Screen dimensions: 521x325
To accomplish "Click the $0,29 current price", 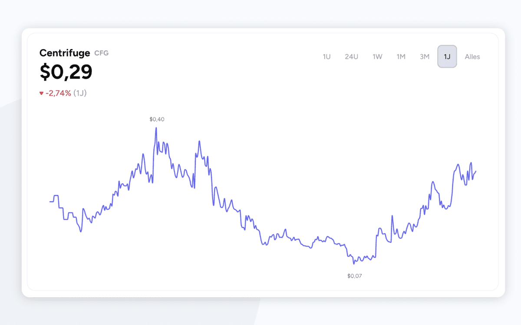I will [66, 72].
